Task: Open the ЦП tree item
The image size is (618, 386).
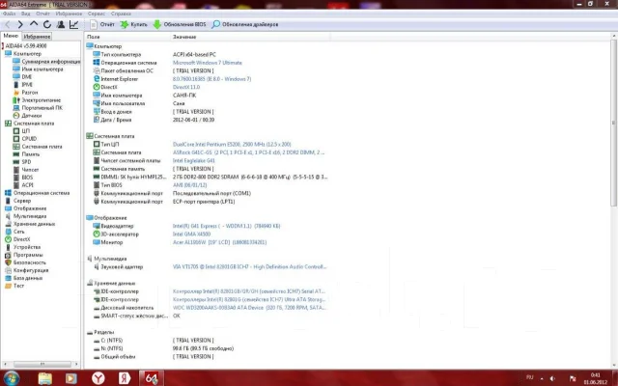Action: coord(26,131)
